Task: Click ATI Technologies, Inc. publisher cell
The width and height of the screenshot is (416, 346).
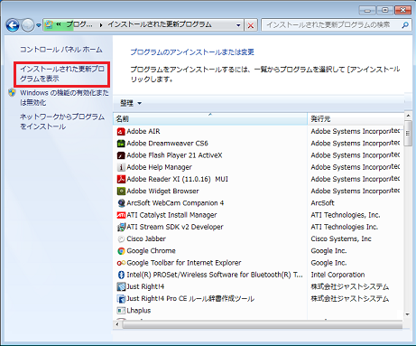Action: coord(346,215)
